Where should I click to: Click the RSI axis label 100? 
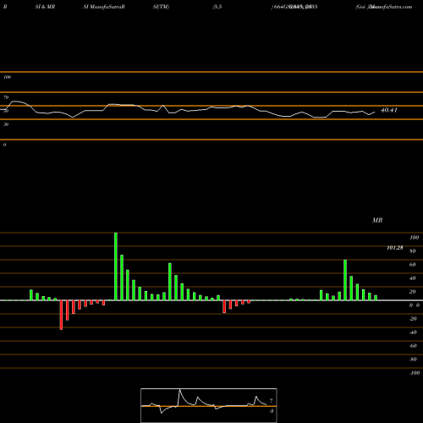(7, 77)
